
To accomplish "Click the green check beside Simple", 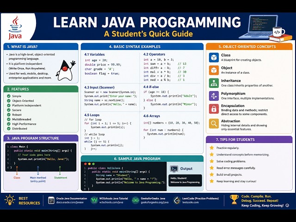I will (9, 96).
